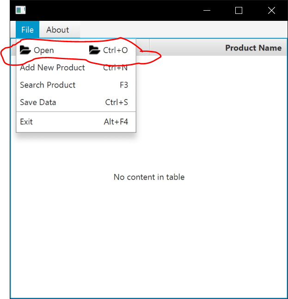This screenshot has width=288, height=299.
Task: Click the "No content in table" placeholder
Action: [149, 177]
